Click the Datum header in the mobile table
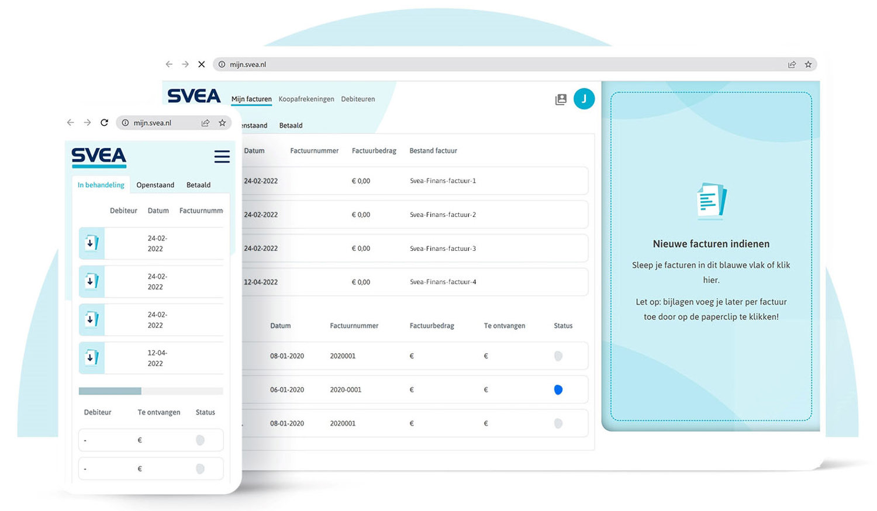877x511 pixels. (158, 210)
